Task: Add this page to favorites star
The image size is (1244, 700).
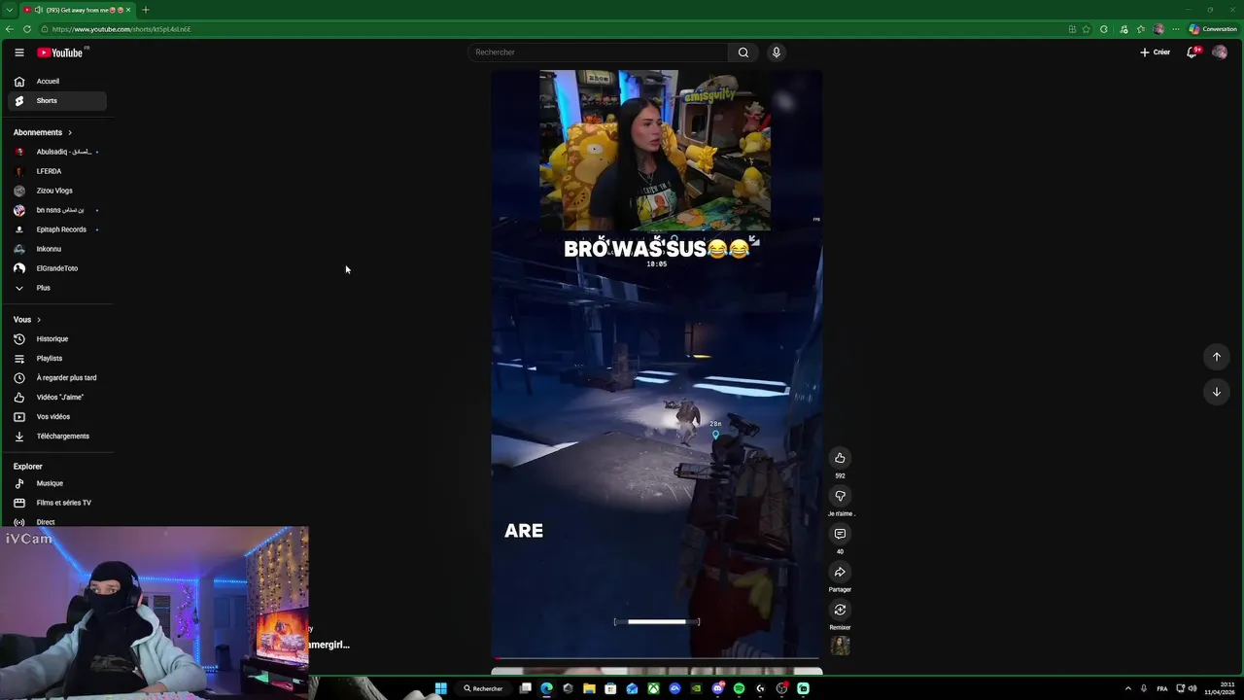Action: 1087,29
